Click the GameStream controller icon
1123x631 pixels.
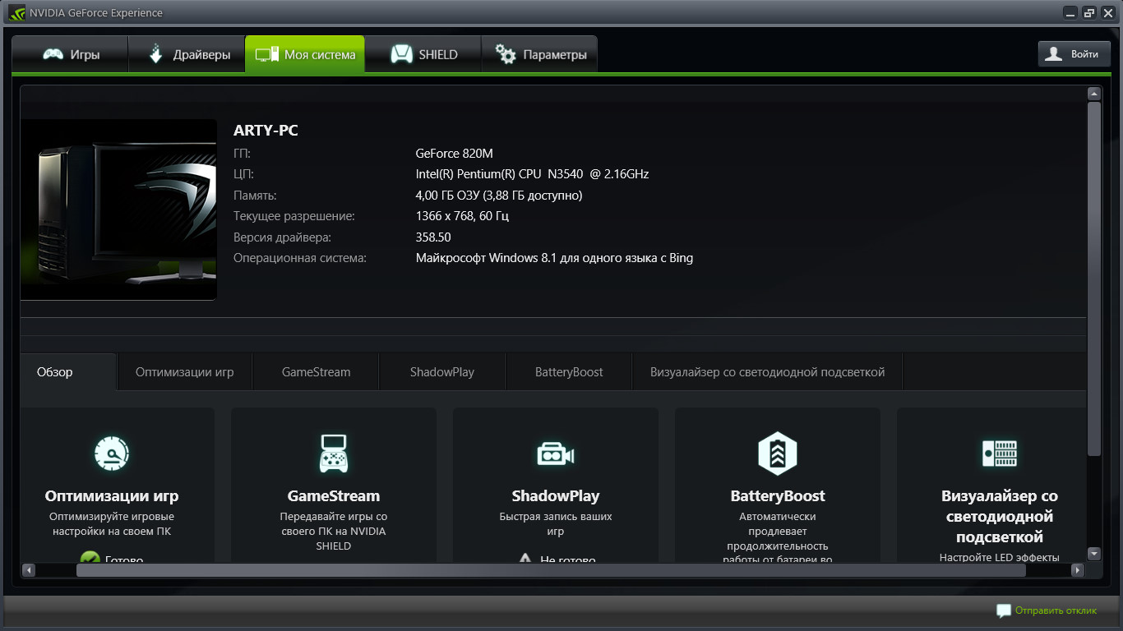pyautogui.click(x=333, y=453)
